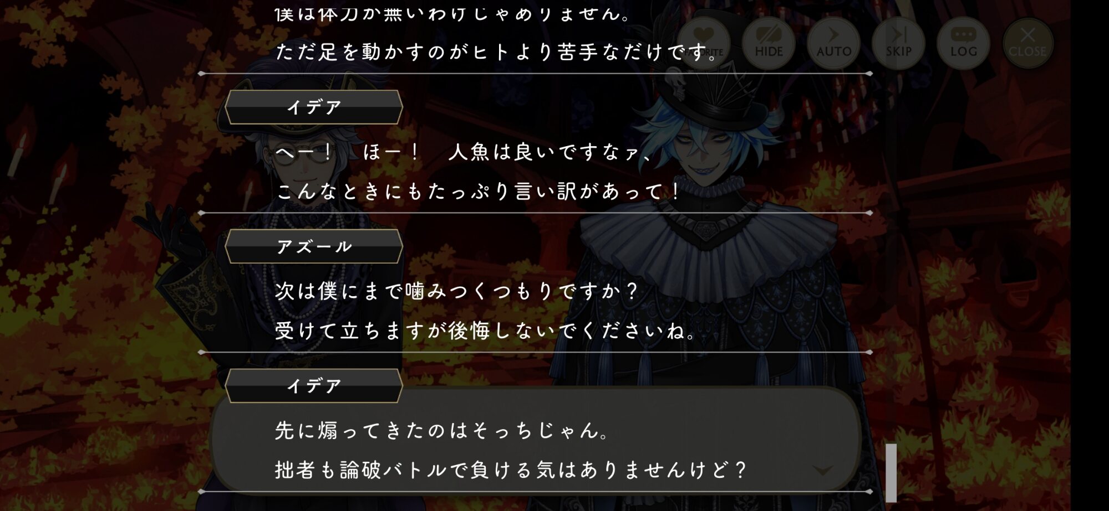Select the bottom イデア name plate
The image size is (1109, 511).
tap(314, 386)
